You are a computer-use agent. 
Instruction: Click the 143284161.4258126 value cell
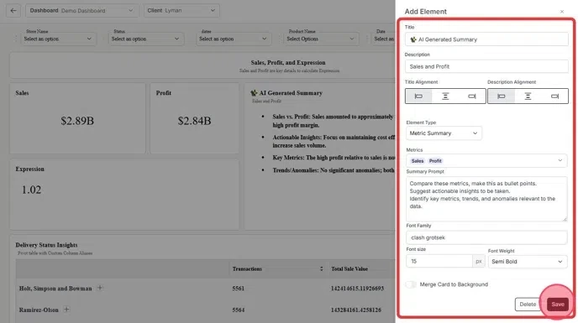tap(355, 310)
